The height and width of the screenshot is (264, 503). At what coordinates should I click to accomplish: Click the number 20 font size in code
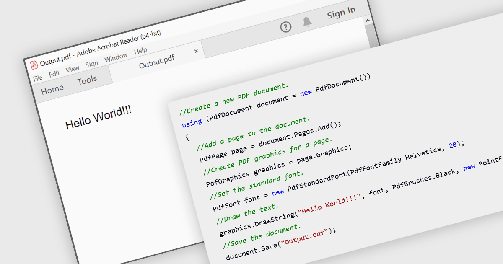pos(453,145)
